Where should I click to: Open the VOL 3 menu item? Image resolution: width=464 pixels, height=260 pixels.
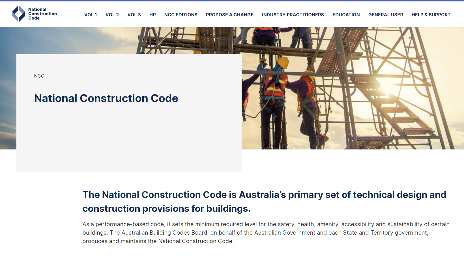tap(134, 15)
